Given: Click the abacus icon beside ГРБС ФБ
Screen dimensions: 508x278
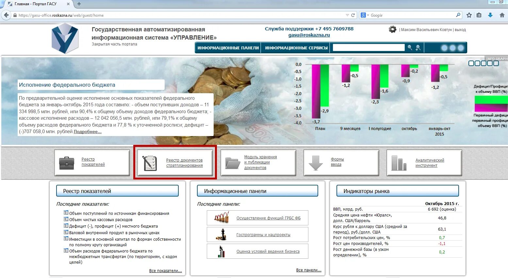Looking at the screenshot, I should pos(221,217).
